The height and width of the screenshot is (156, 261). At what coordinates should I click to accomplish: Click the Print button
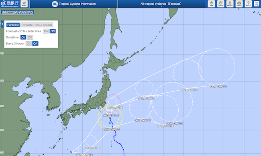239,4
